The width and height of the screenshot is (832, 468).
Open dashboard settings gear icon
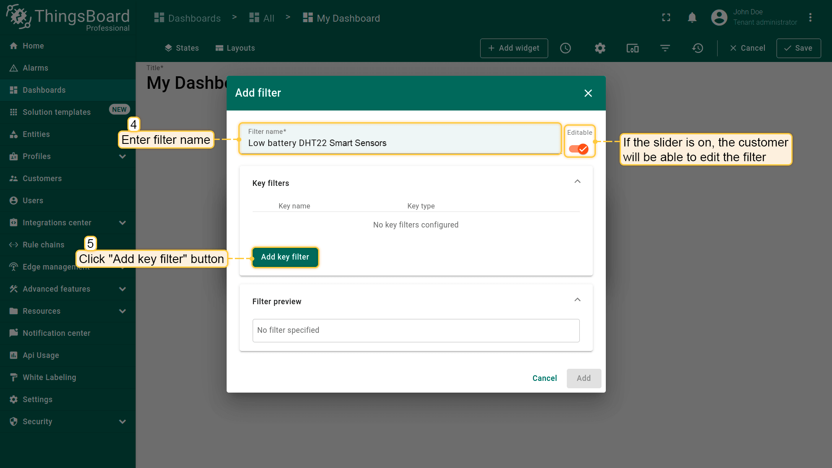pyautogui.click(x=600, y=48)
